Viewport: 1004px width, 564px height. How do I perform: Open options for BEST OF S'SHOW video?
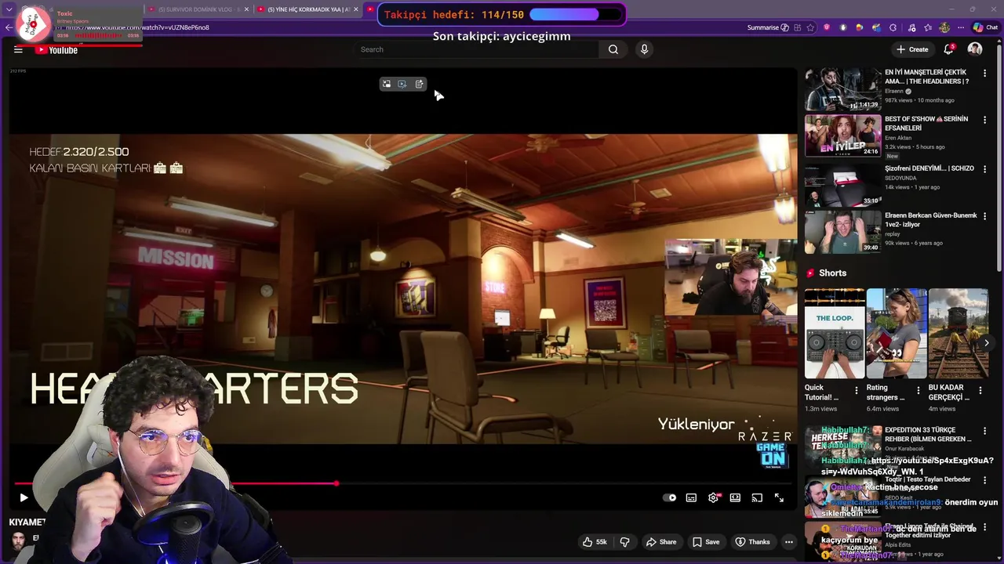pos(985,120)
